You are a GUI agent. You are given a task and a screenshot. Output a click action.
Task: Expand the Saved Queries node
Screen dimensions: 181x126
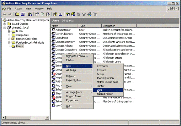tap(5, 24)
